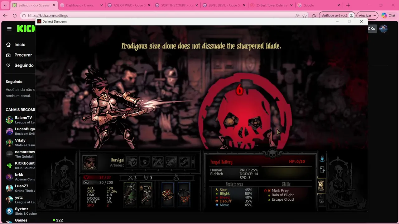Click the red death skull on enemy

[x=245, y=111]
